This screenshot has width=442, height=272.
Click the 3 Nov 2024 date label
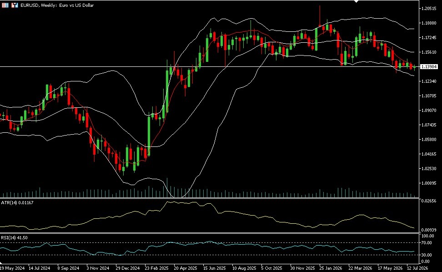tap(98, 268)
